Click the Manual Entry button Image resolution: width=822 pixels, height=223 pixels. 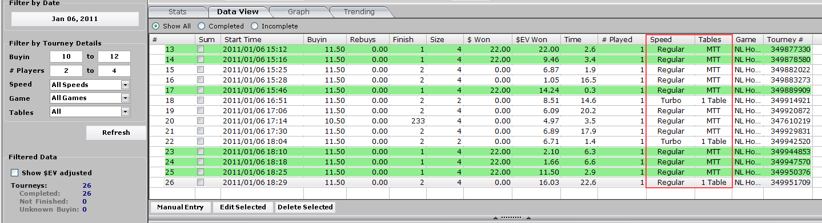point(181,207)
